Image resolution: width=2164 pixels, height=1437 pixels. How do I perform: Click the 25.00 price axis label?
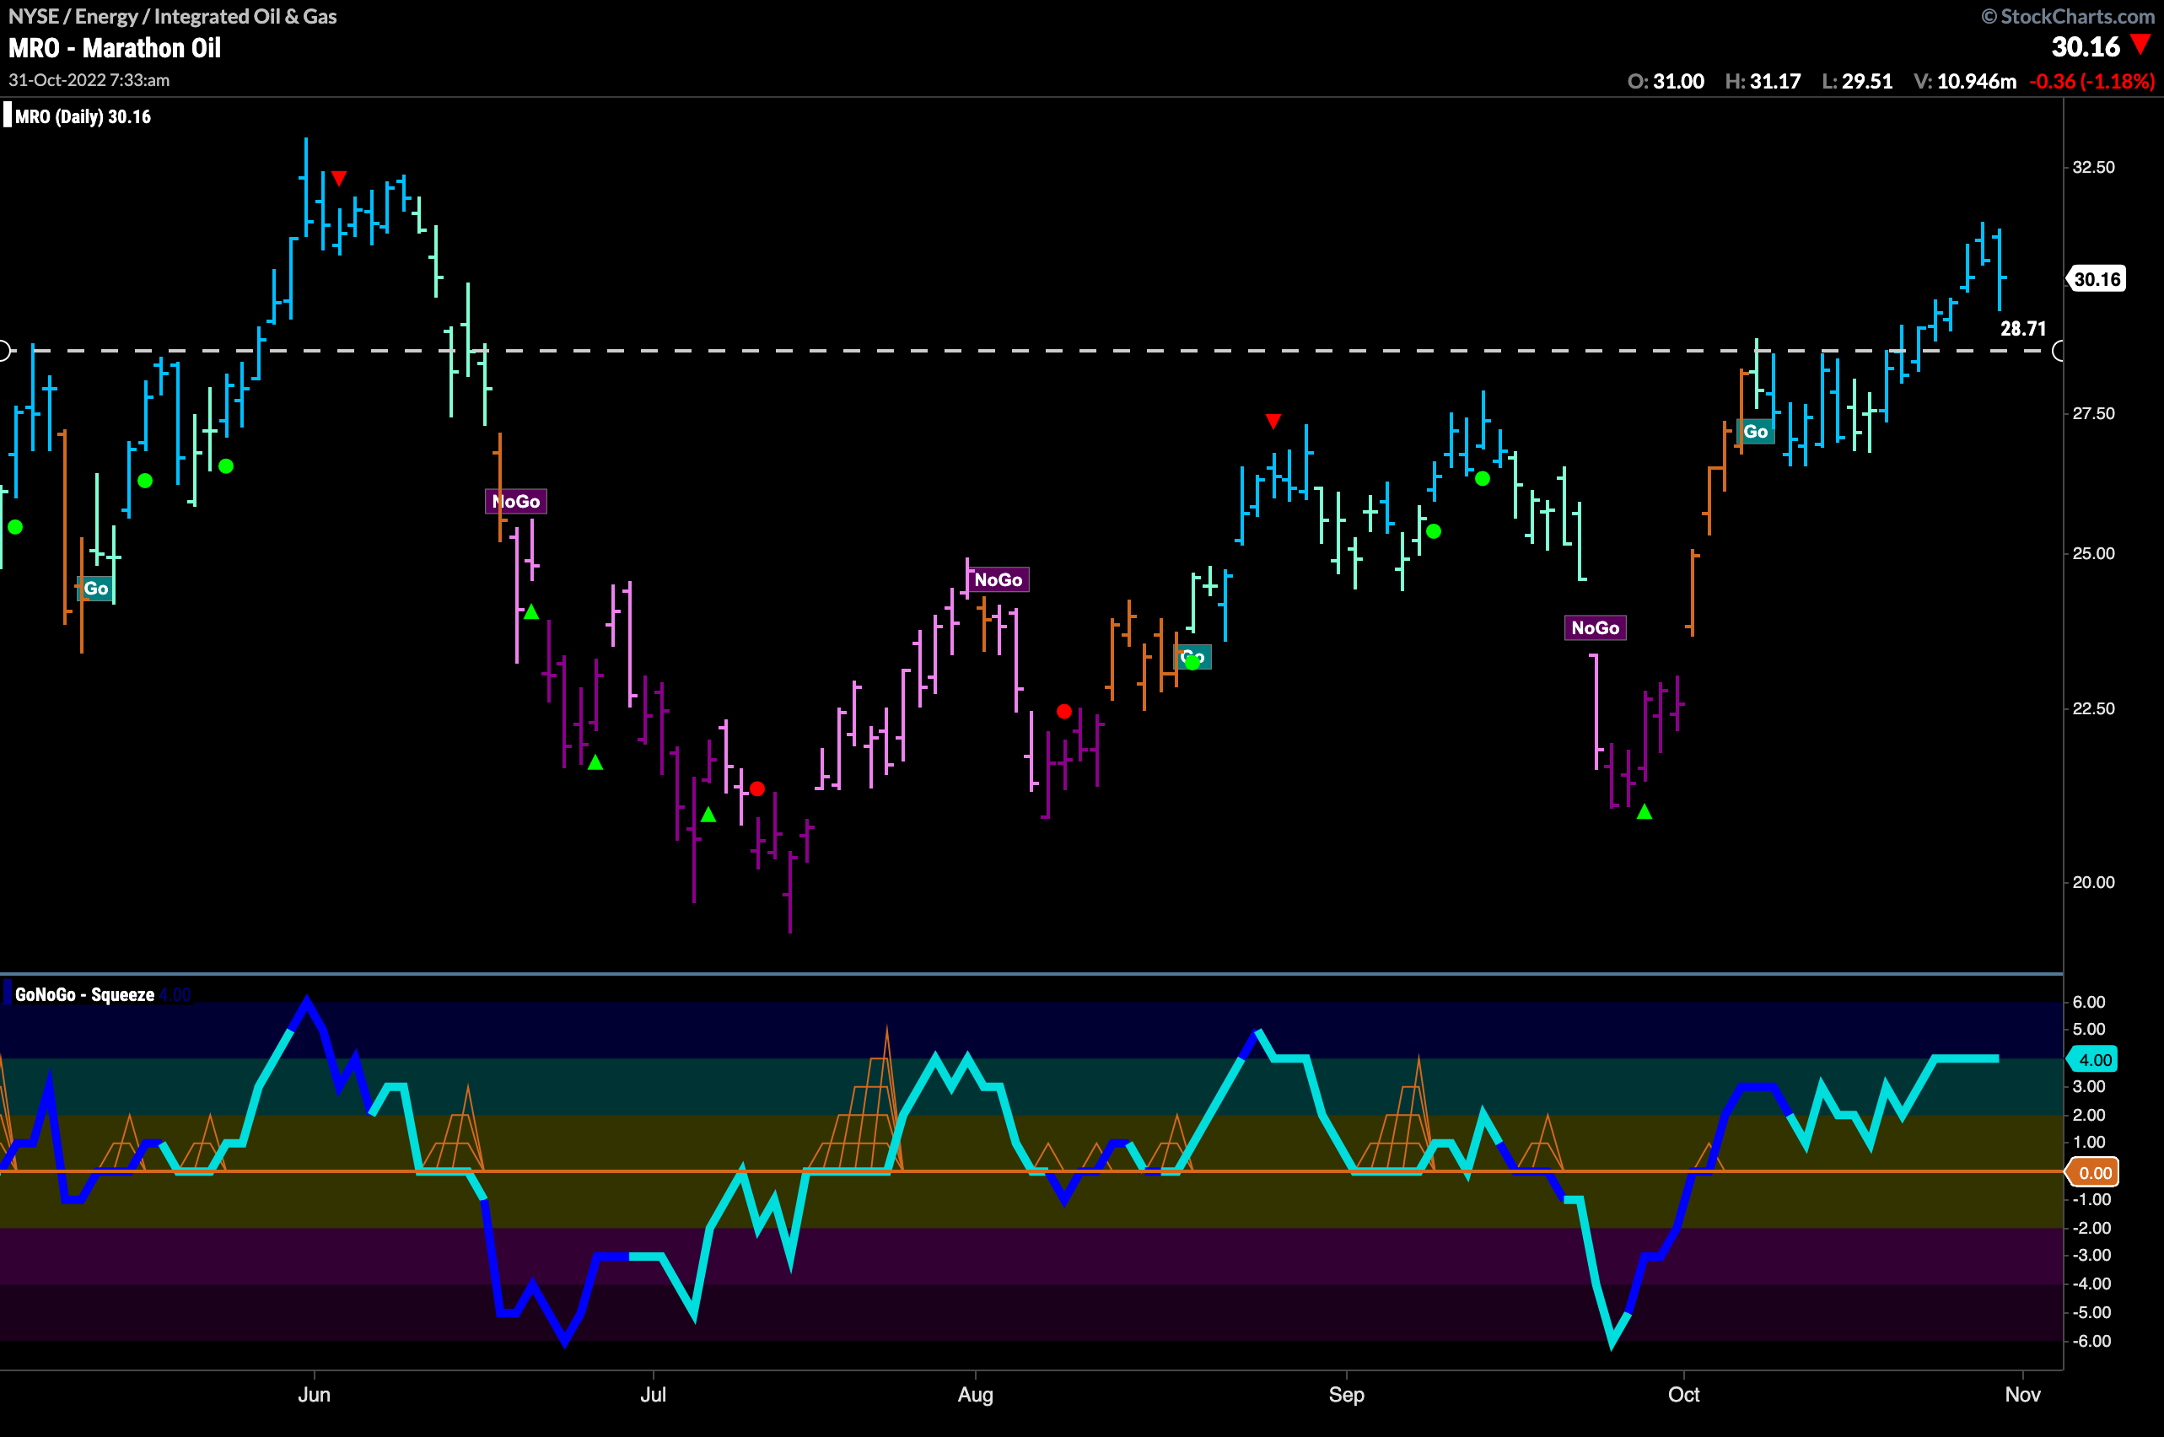2093,553
